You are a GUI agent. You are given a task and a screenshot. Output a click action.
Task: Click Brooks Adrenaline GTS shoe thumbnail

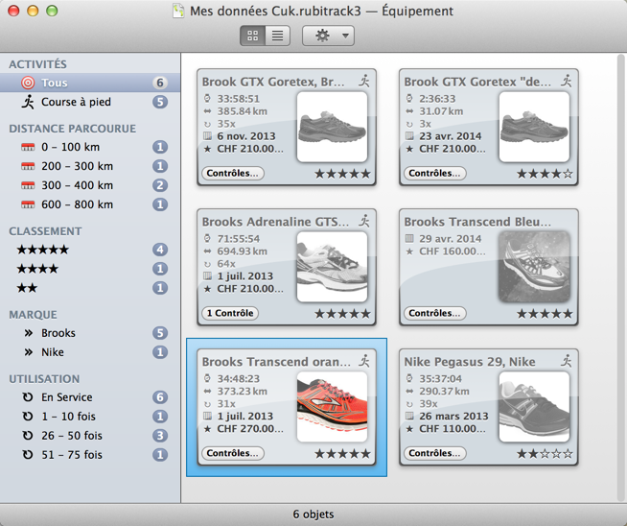pyautogui.click(x=332, y=267)
